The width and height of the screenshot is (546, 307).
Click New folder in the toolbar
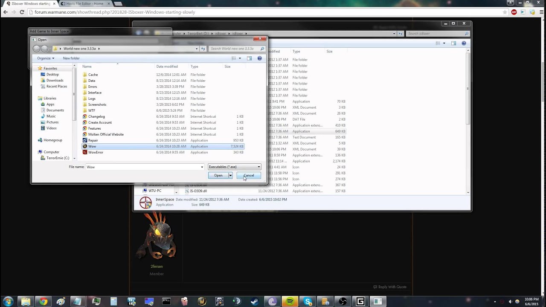[71, 58]
